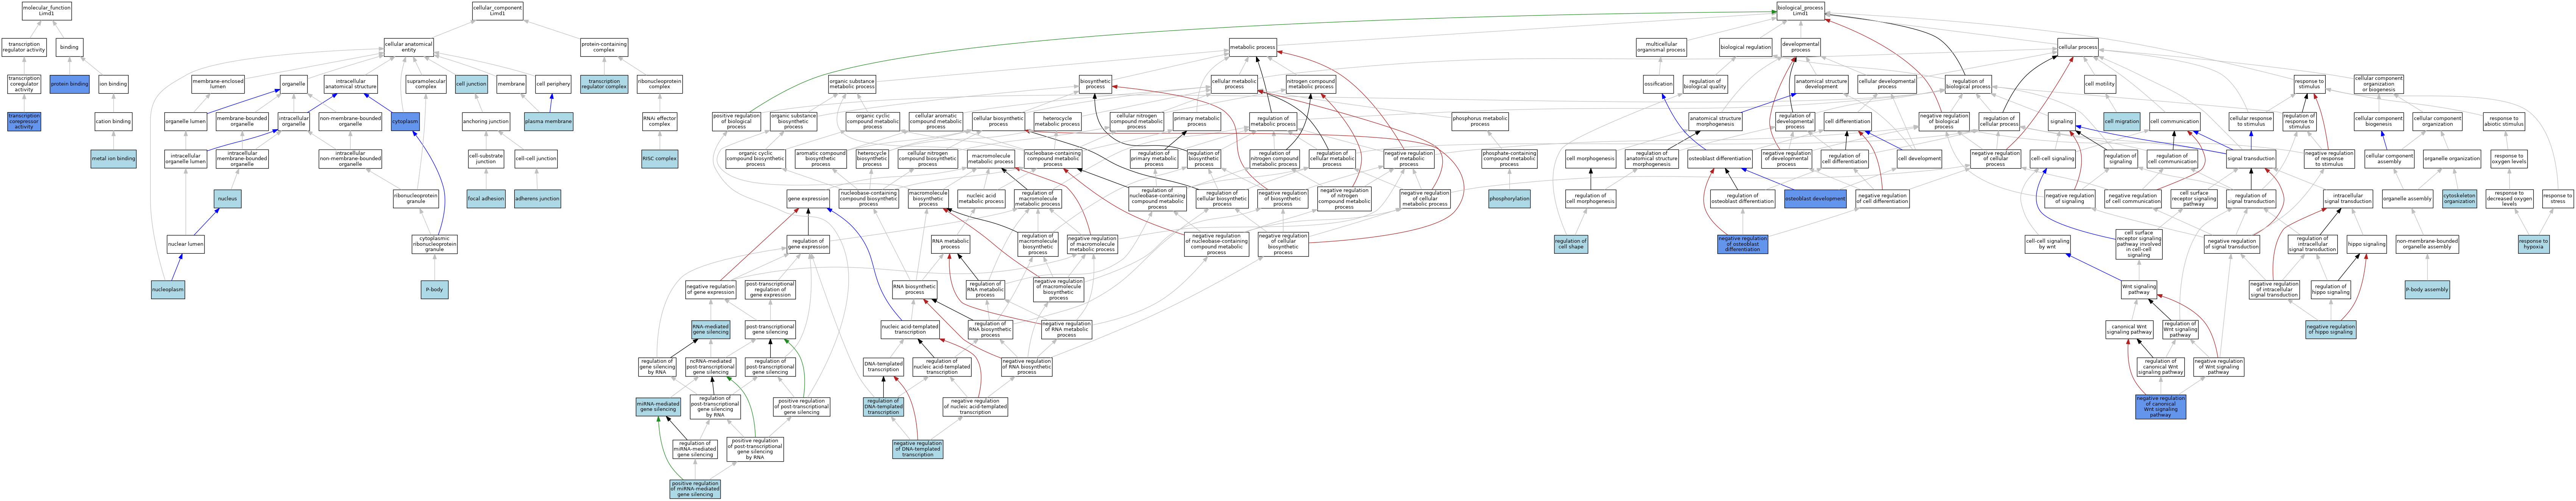Select the 'nucleus' node

(x=228, y=199)
